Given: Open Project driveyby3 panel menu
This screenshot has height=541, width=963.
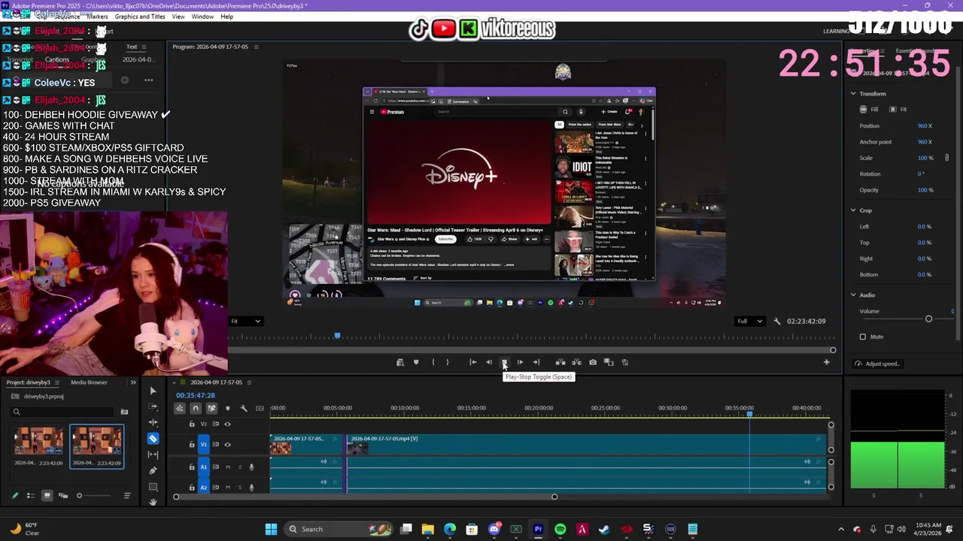Looking at the screenshot, I should (57, 382).
